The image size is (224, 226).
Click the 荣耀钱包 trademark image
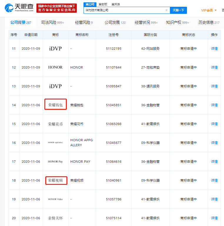click(56, 105)
